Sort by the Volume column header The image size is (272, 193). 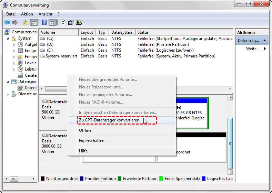(59, 32)
